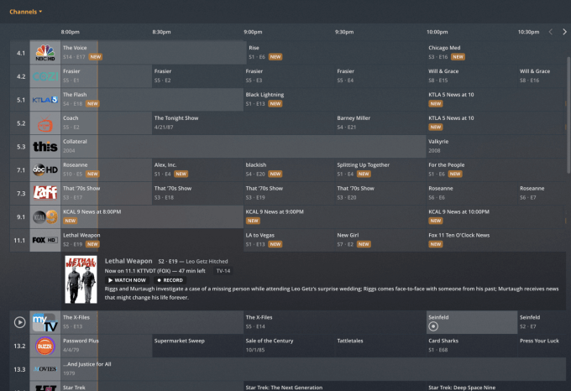This screenshot has width=571, height=391.
Task: Click RECORD for Lethal Weapon
Action: coord(170,280)
